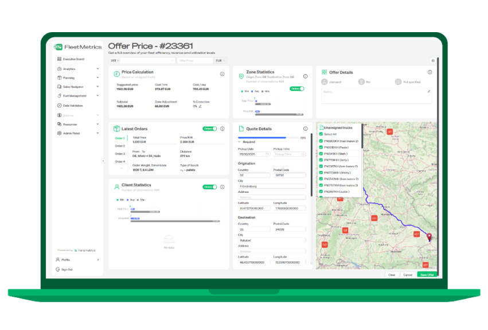This screenshot has width=488, height=330.
Task: Select the Order 2 tab
Action: (x=119, y=146)
